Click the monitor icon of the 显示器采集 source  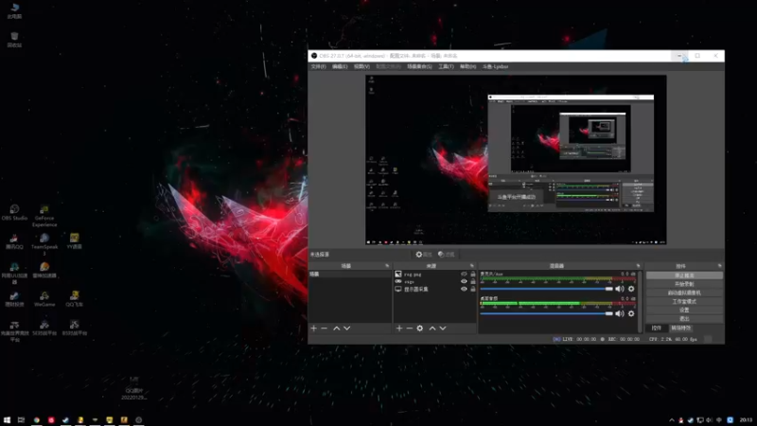point(398,289)
